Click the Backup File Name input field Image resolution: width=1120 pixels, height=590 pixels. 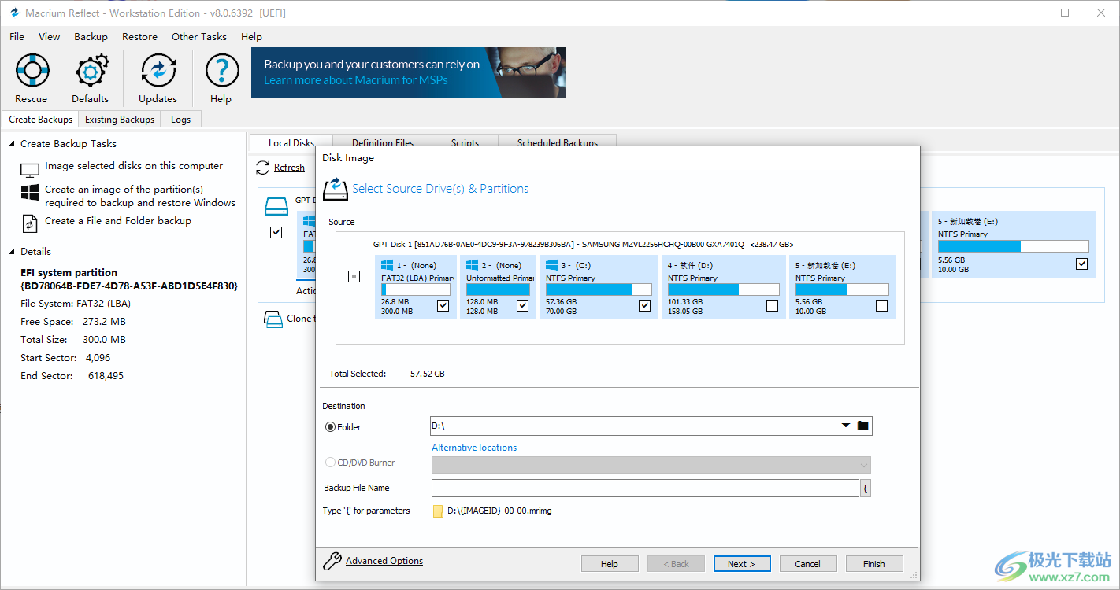point(645,489)
